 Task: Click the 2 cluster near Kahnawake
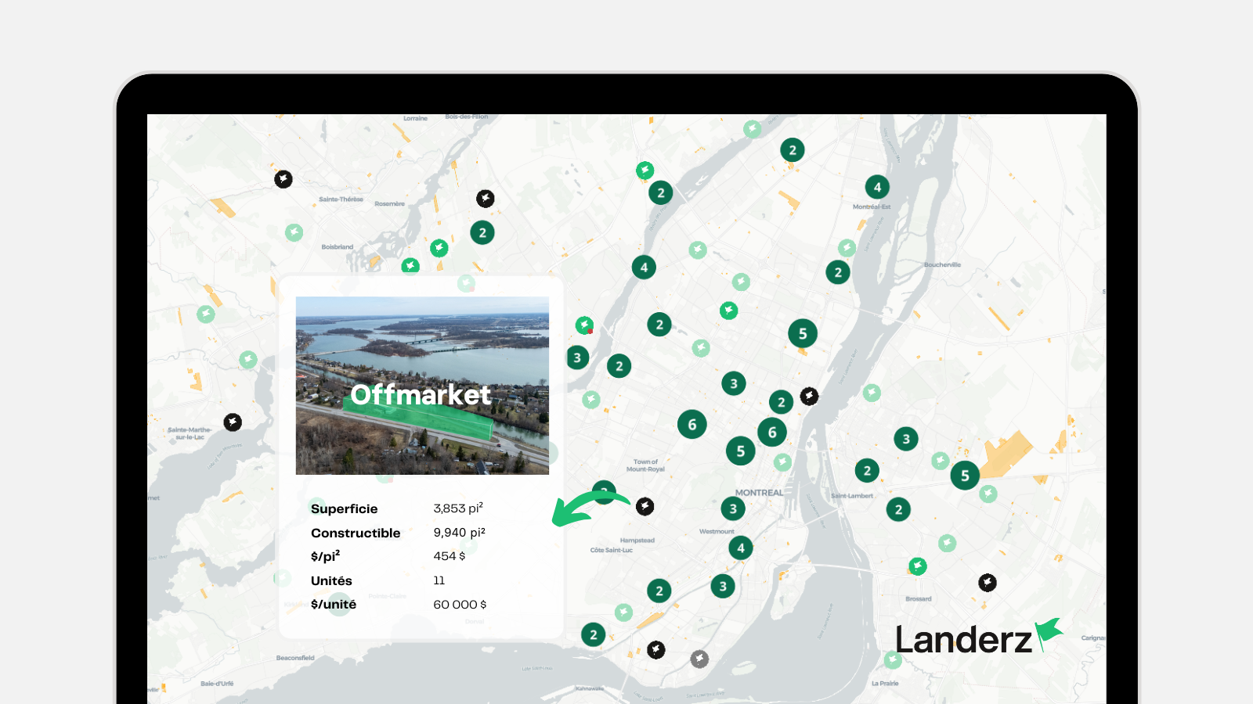[593, 634]
